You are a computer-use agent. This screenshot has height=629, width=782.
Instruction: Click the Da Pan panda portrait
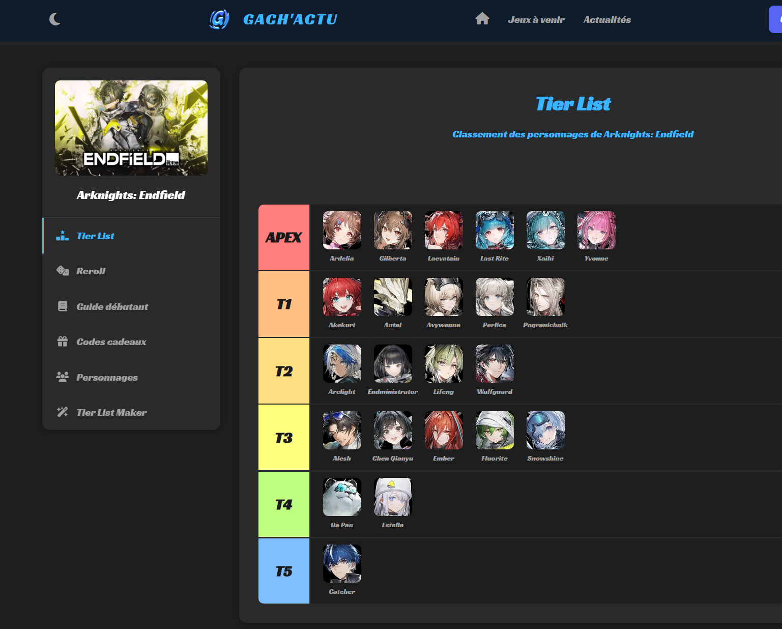[342, 497]
